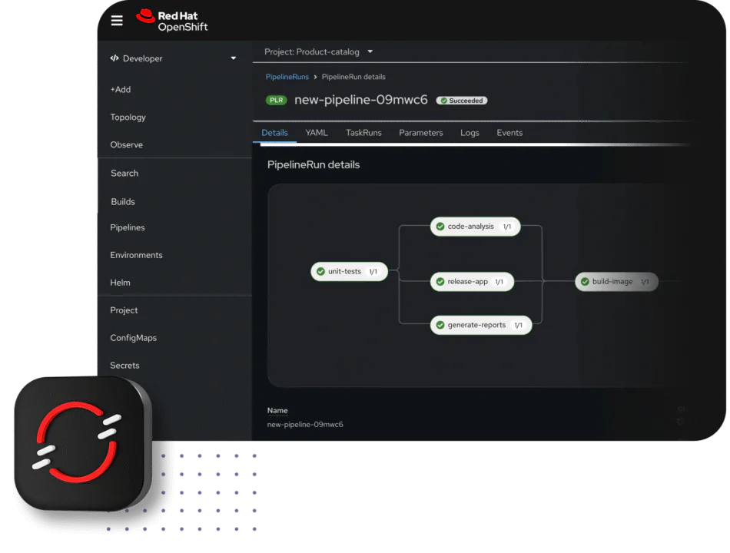Select the pipeline run name new-pipeline-09mwc6
Viewport: 730px width, 553px height.
tap(360, 100)
